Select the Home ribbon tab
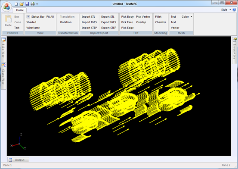238x169 pixels. point(20,10)
